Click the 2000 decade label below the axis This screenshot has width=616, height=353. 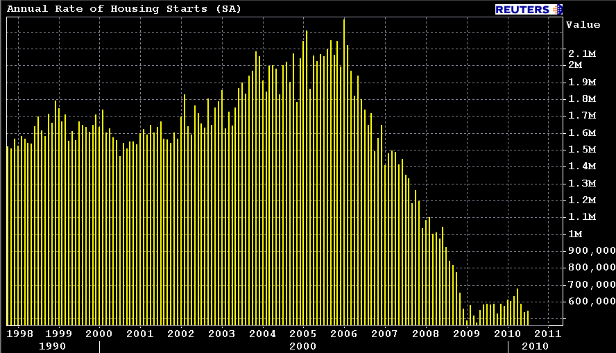pos(303,345)
